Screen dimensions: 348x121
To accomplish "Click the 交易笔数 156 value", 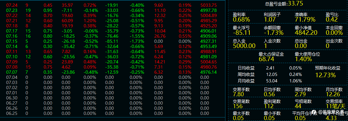I will point(237,106).
